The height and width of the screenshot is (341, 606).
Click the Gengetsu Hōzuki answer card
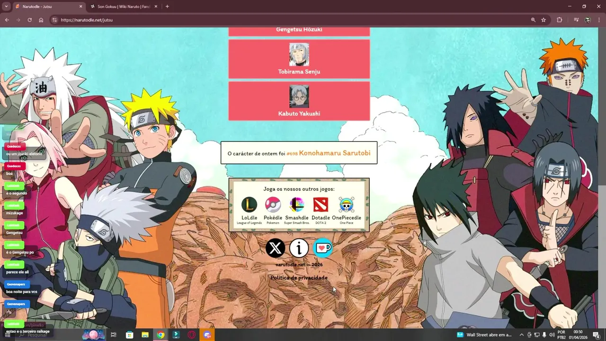[299, 31]
